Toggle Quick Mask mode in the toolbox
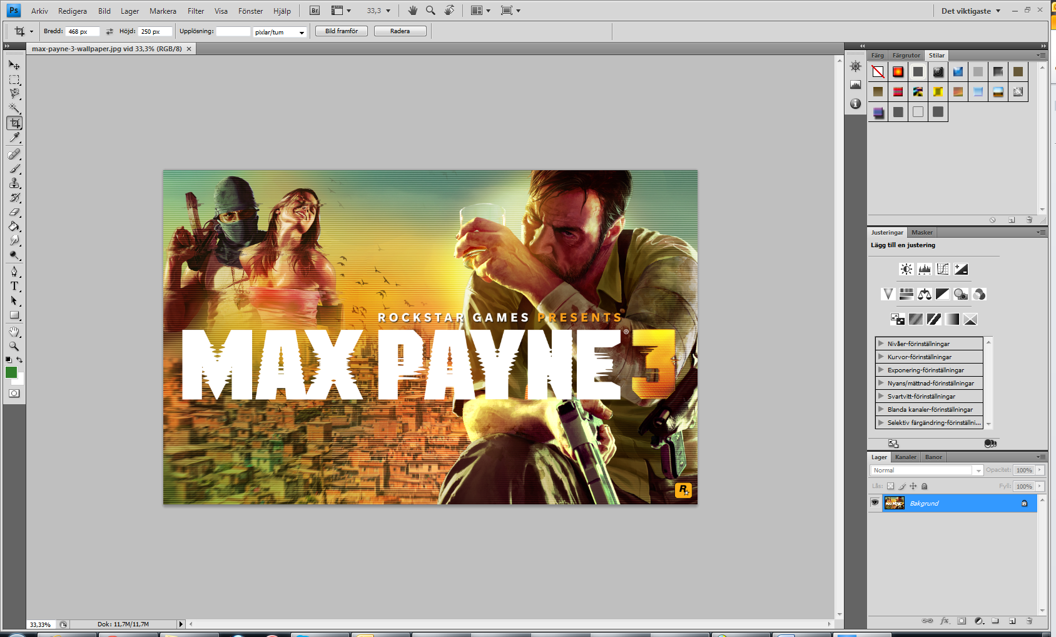Screen dimensions: 1056x637 pyautogui.click(x=14, y=394)
